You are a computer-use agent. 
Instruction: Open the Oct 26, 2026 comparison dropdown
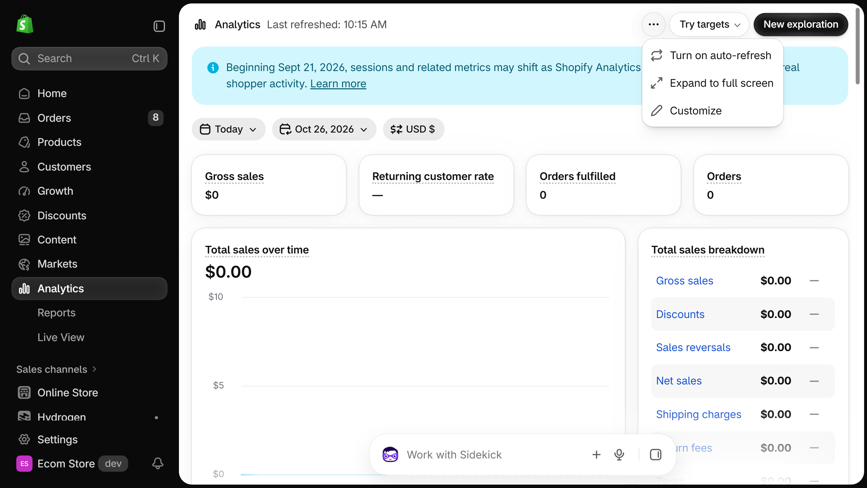tap(324, 129)
